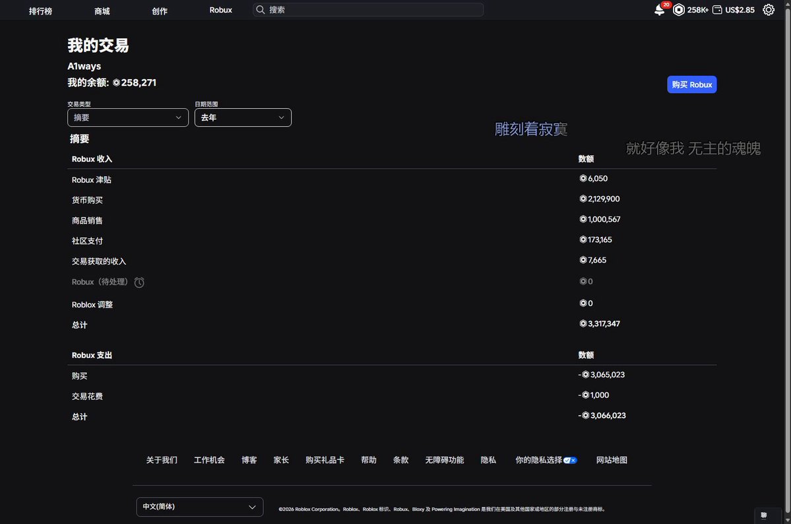Open the 家长 footer link

pos(281,460)
